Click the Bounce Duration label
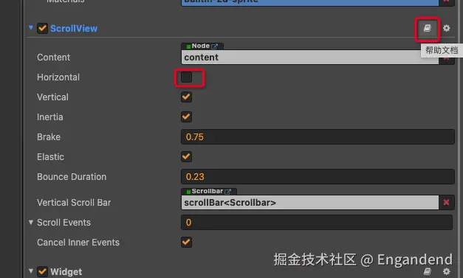The height and width of the screenshot is (278, 463). tap(72, 176)
